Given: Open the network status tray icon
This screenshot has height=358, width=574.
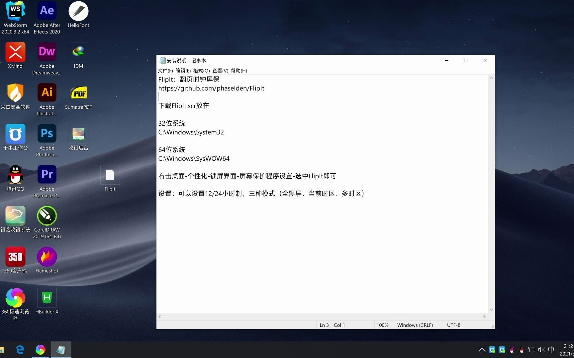Looking at the screenshot, I should pyautogui.click(x=531, y=350).
